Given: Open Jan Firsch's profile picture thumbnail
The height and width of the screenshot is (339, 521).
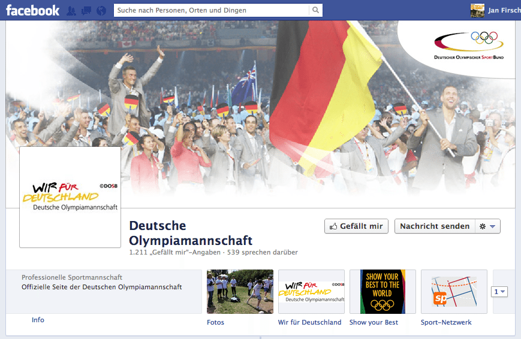Looking at the screenshot, I should pyautogui.click(x=477, y=10).
